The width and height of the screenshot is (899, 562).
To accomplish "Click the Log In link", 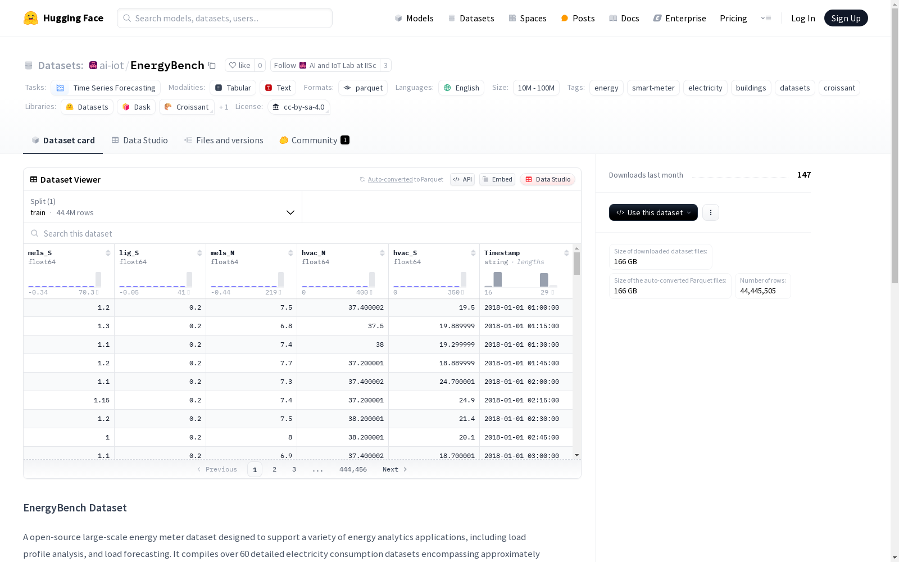I will (803, 18).
